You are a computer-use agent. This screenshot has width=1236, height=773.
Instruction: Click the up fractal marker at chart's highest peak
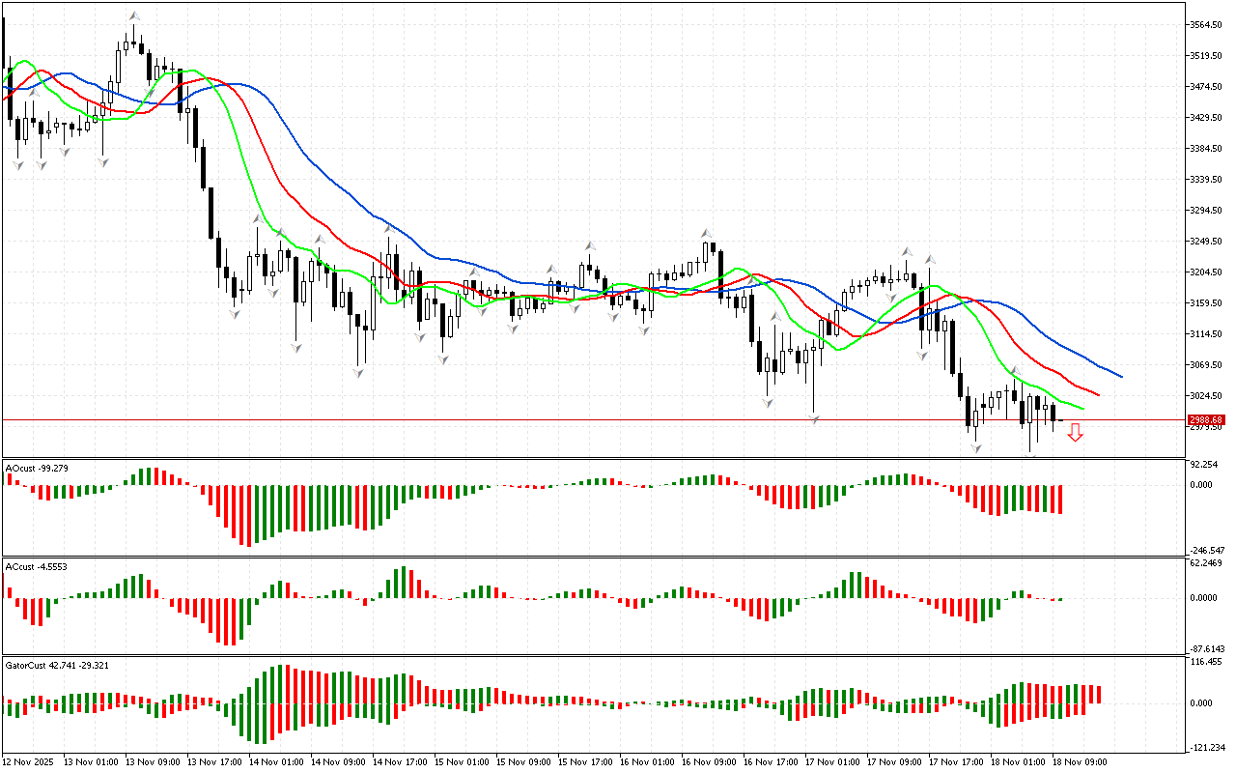click(134, 16)
